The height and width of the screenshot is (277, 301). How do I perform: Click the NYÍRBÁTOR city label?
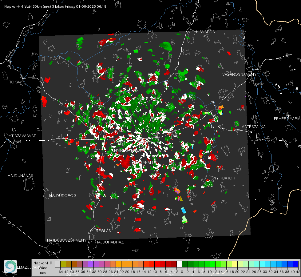point(224,178)
